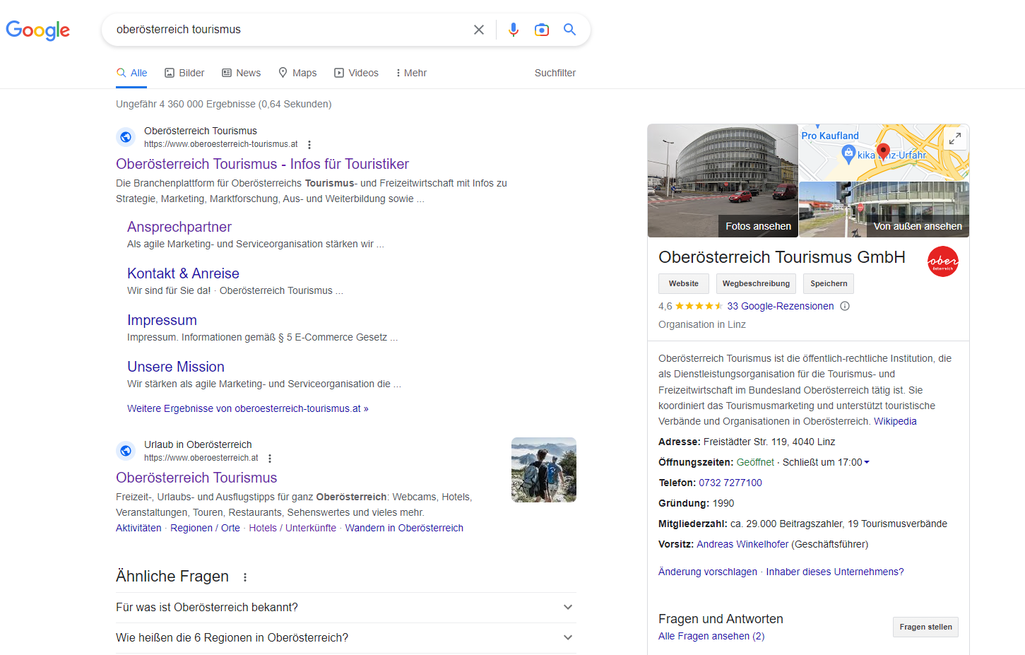Click Änderung vorschlagen

point(708,572)
